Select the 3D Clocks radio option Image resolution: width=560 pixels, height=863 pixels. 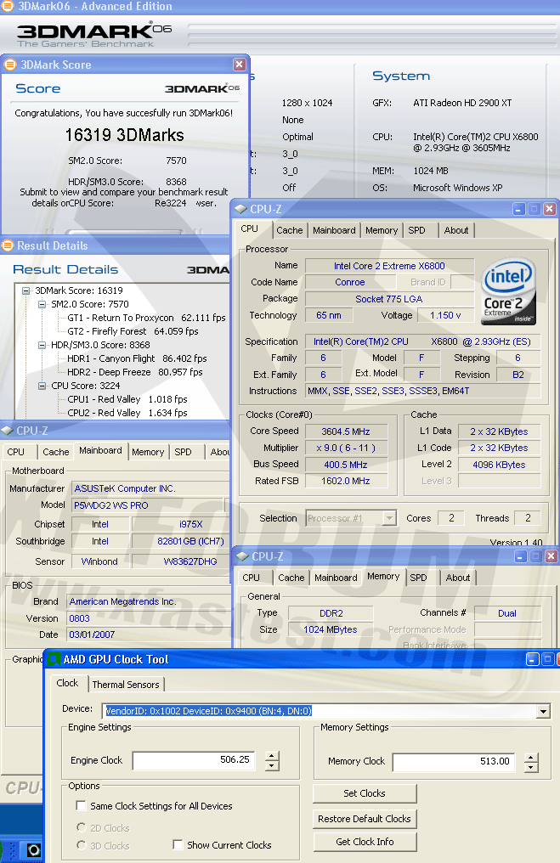coord(82,845)
